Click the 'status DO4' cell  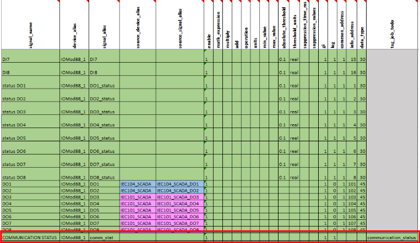tap(30, 122)
